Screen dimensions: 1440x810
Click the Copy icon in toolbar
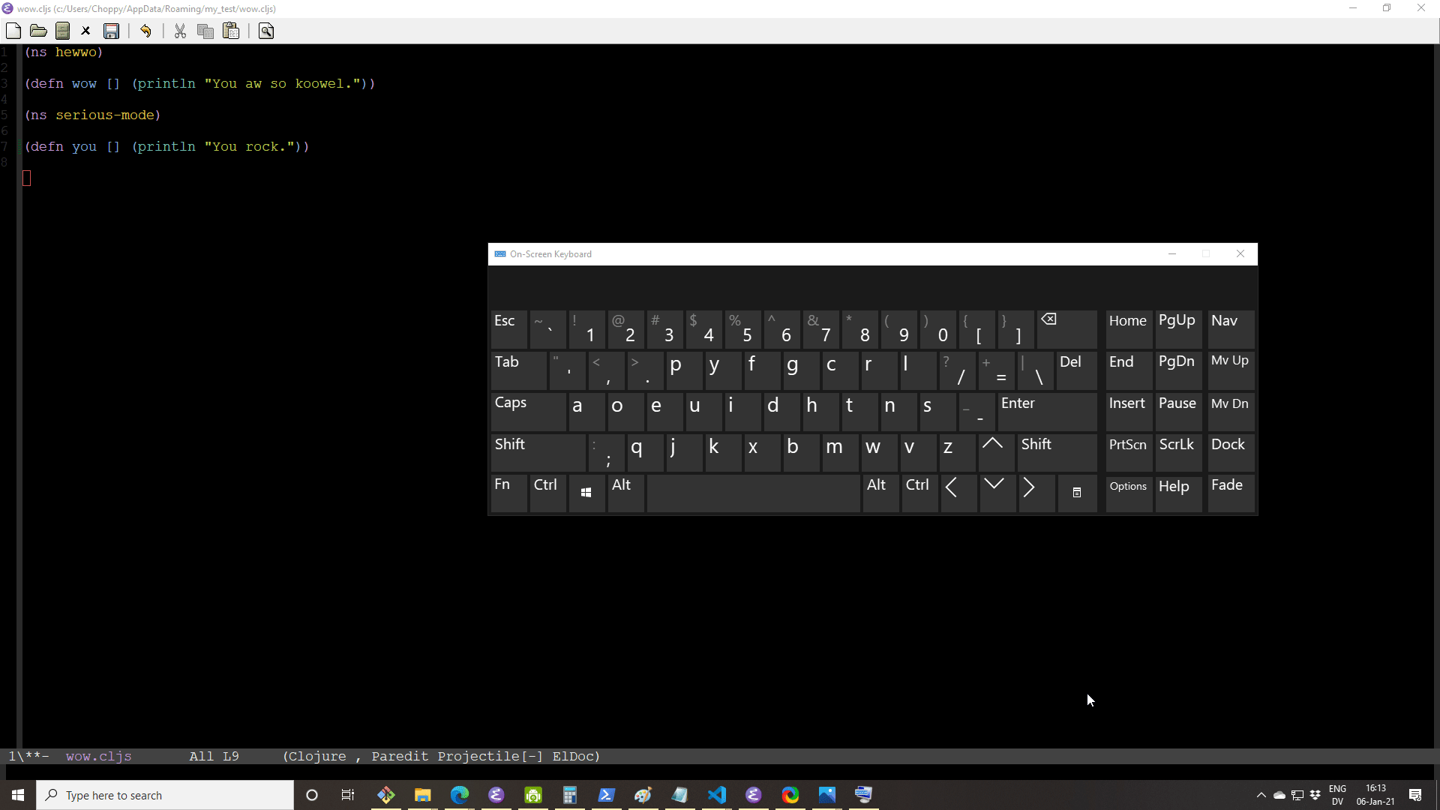coord(205,31)
